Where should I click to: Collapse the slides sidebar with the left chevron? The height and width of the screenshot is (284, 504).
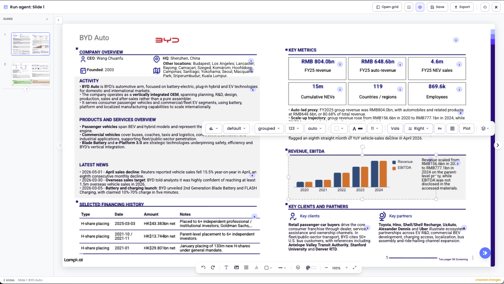tap(59, 20)
